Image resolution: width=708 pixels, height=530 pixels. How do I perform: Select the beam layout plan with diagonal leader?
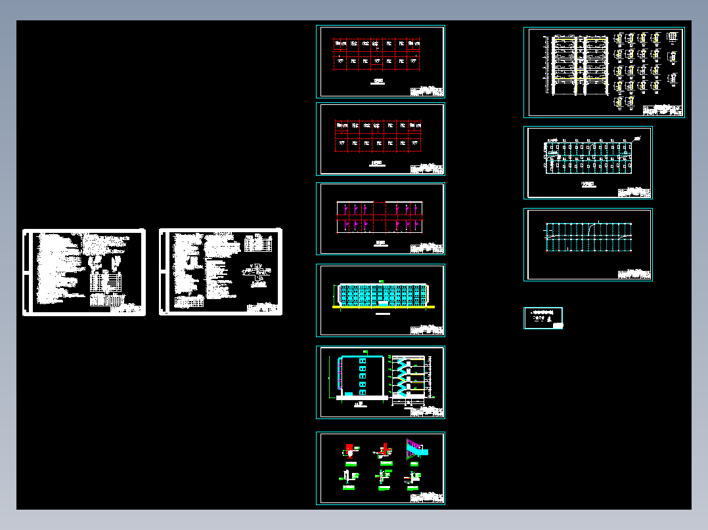click(588, 163)
